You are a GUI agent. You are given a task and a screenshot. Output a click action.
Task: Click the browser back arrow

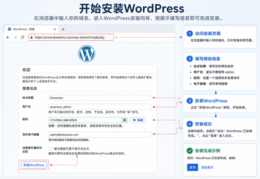click(8, 38)
